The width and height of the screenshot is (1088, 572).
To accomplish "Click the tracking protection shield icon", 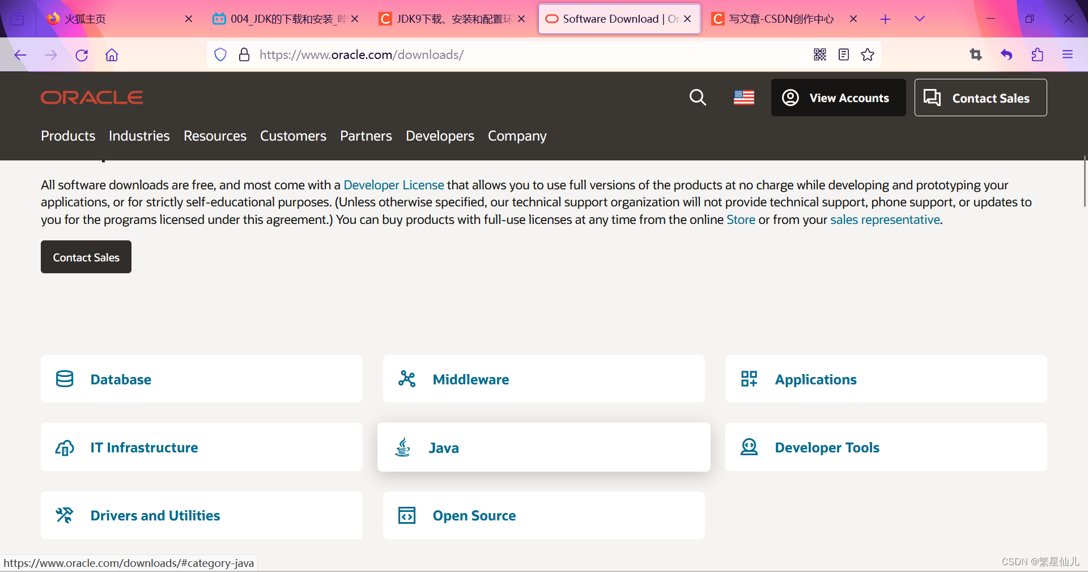I will click(220, 54).
